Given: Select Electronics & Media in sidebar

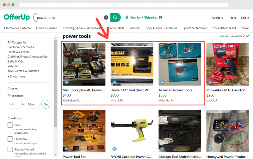Looking at the screenshot, I should click(21, 47).
